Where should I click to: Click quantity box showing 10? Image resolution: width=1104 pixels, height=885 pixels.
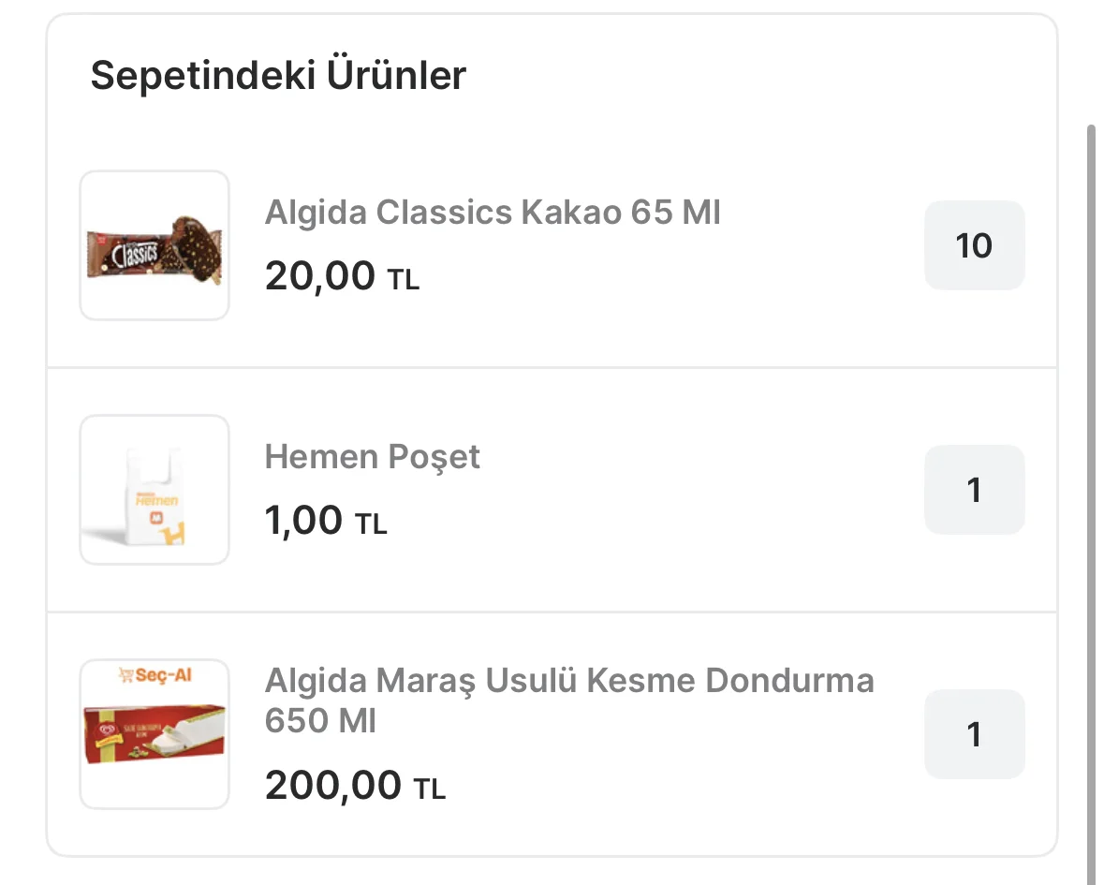click(974, 245)
